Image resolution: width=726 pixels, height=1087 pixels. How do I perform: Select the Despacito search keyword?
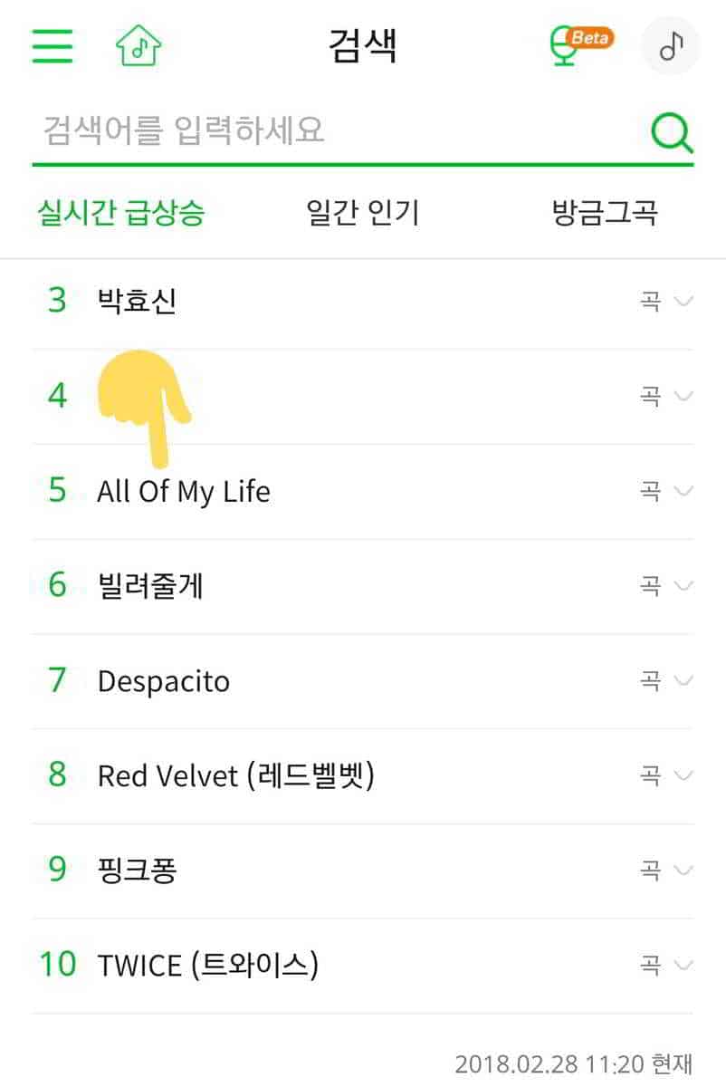click(164, 680)
